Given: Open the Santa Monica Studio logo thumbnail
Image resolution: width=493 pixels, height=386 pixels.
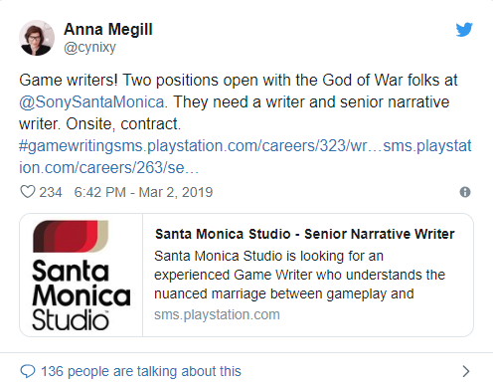Looking at the screenshot, I should pyautogui.click(x=82, y=276).
